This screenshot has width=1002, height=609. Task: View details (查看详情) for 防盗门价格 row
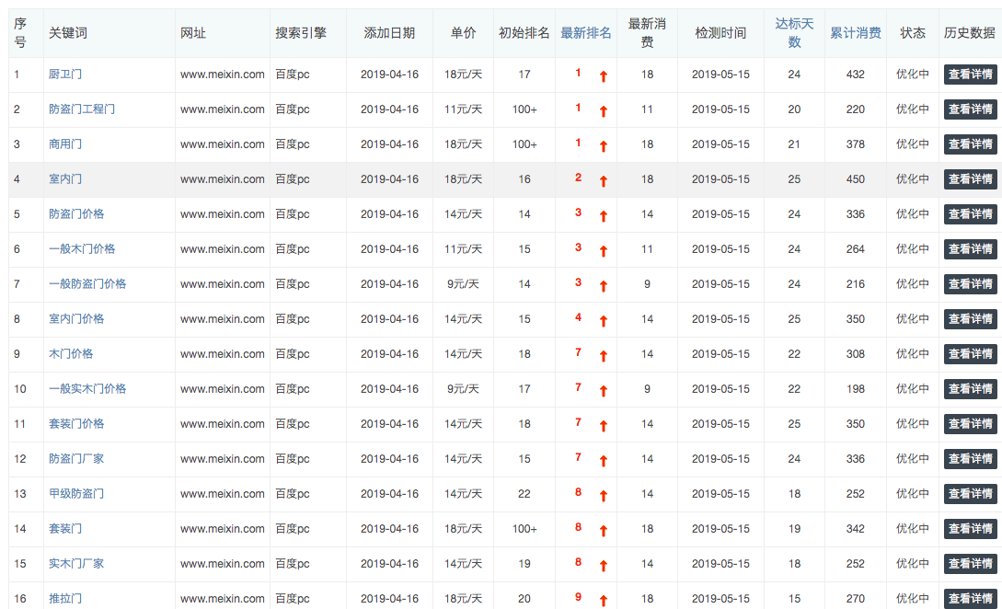(970, 214)
